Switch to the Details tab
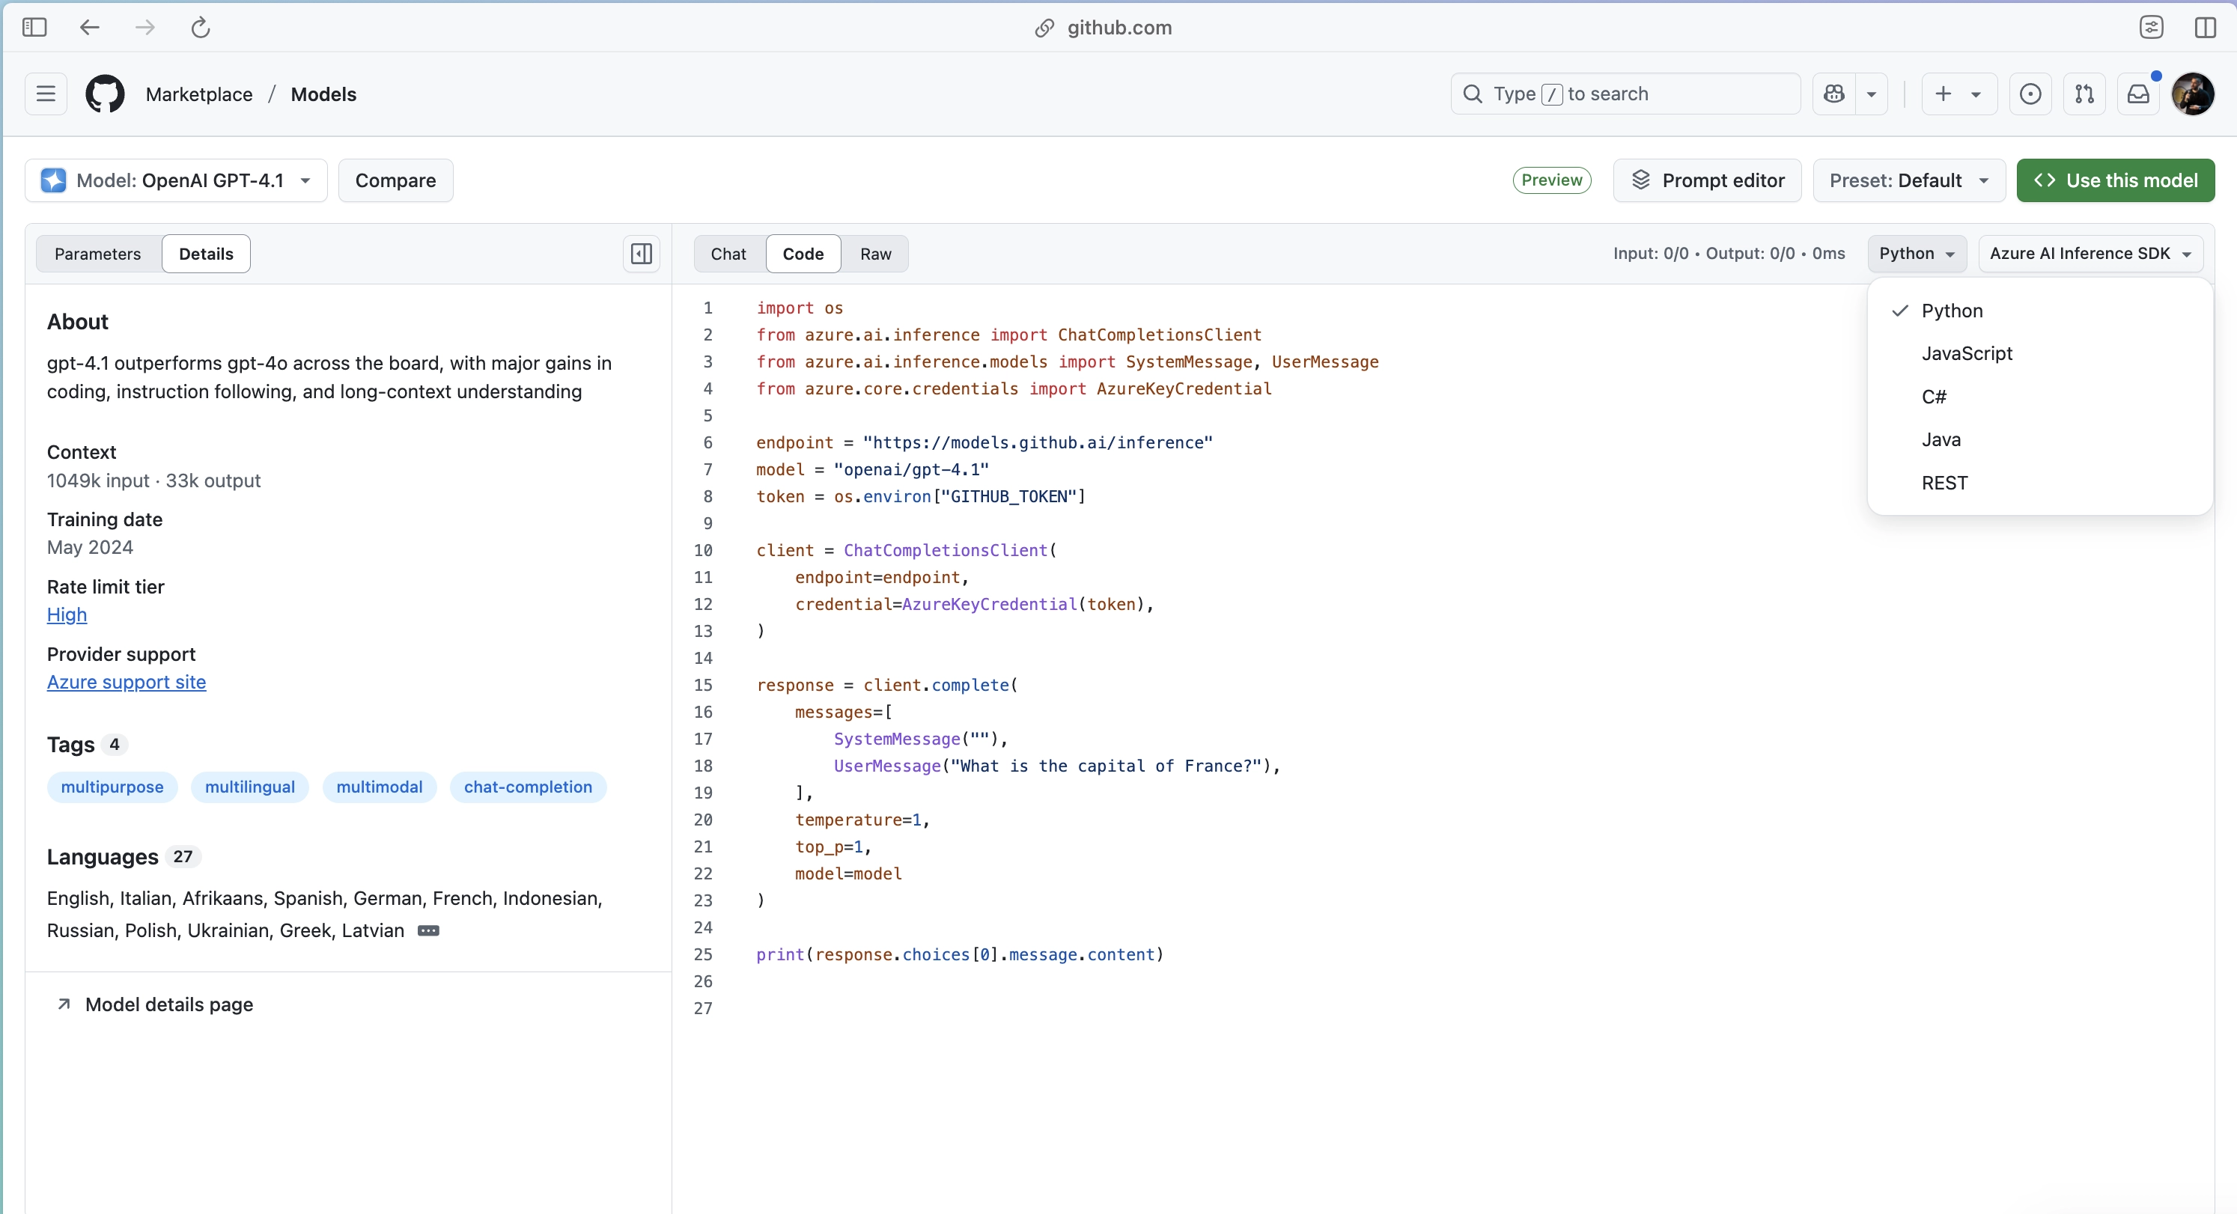The image size is (2237, 1214). click(206, 254)
